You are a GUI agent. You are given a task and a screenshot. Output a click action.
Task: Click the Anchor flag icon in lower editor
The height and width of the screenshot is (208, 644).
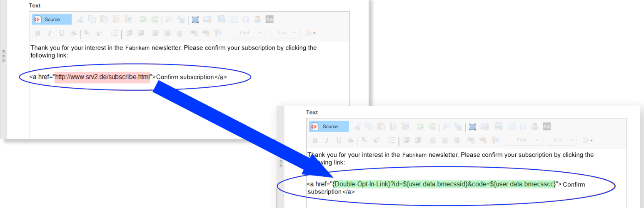point(494,140)
